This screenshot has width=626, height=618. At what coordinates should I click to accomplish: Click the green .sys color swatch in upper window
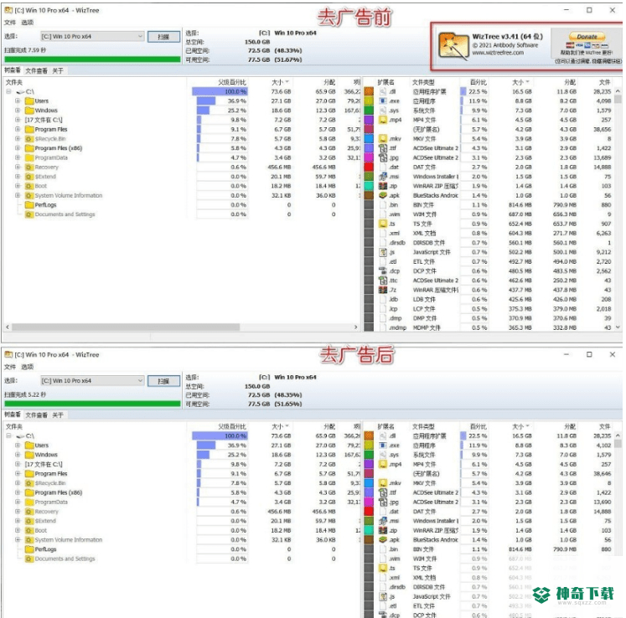[369, 111]
